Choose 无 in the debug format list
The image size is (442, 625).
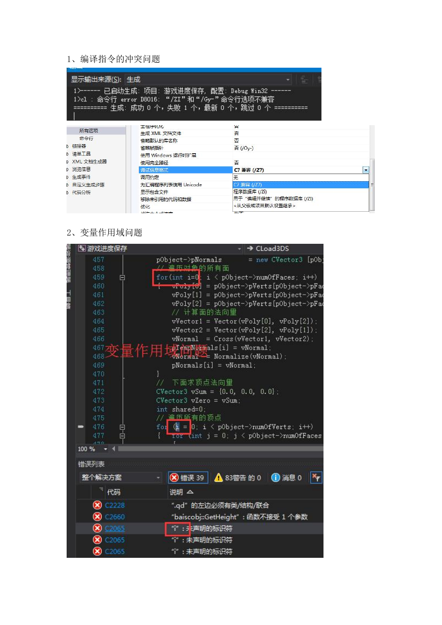point(301,178)
